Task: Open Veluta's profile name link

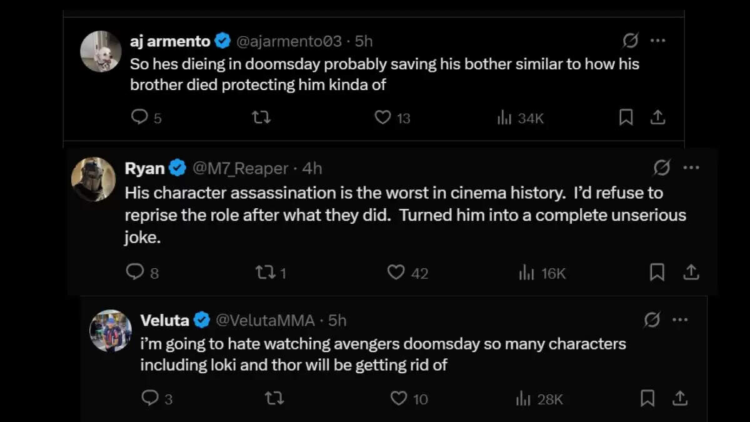Action: tap(164, 320)
